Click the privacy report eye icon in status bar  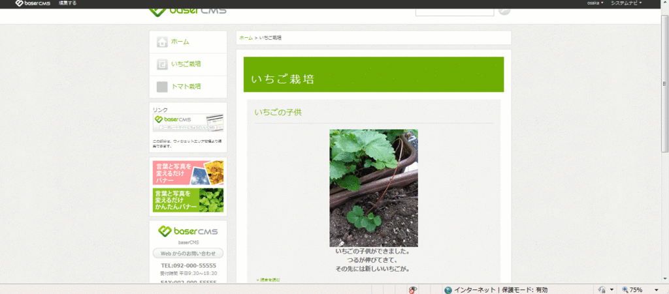coord(413,289)
